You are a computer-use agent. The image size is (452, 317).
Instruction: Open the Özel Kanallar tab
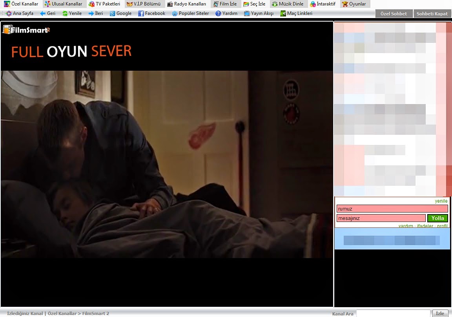coord(21,4)
